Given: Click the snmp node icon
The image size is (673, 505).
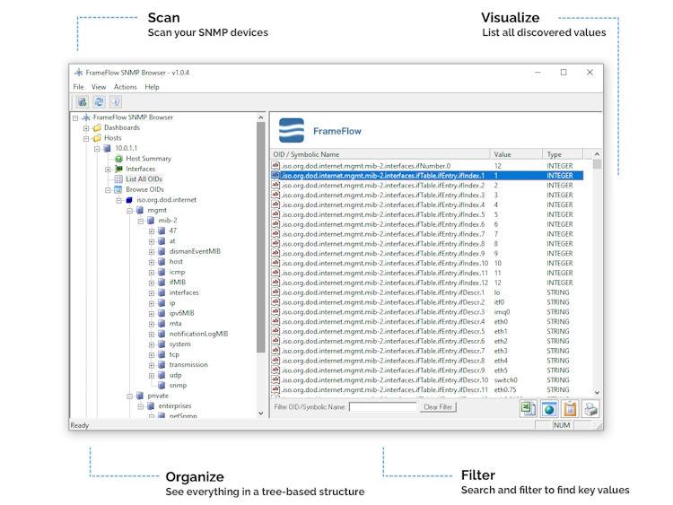Looking at the screenshot, I should tap(162, 386).
